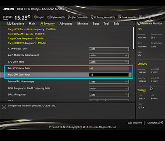This screenshot has height=141, width=165.
Task: Click the info icon in help panel
Action: tap(4, 107)
